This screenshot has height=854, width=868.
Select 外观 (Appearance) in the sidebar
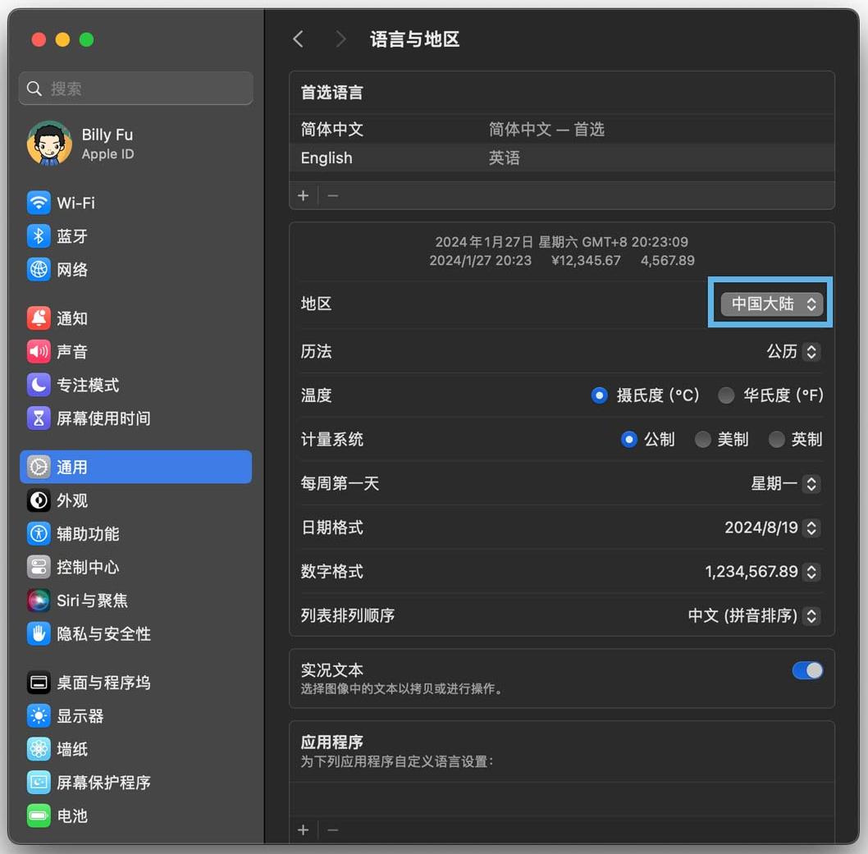pos(71,500)
